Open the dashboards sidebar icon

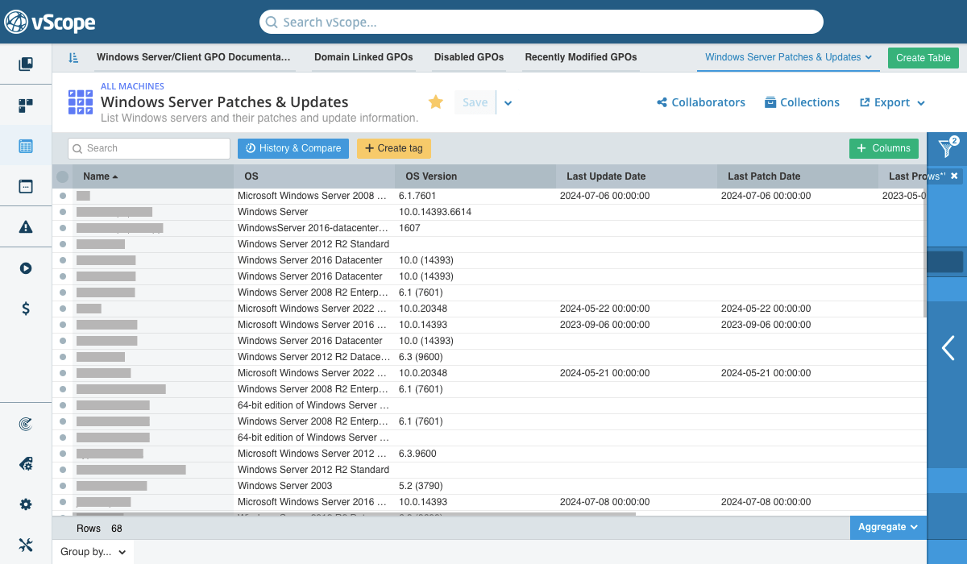click(26, 106)
